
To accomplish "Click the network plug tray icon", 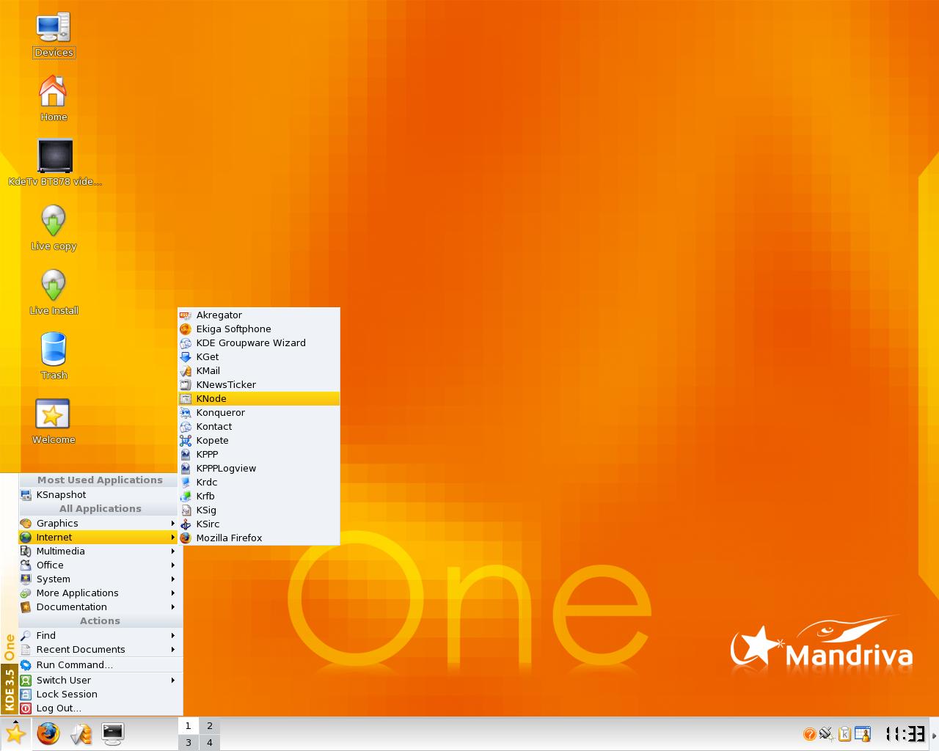I will pyautogui.click(x=827, y=733).
